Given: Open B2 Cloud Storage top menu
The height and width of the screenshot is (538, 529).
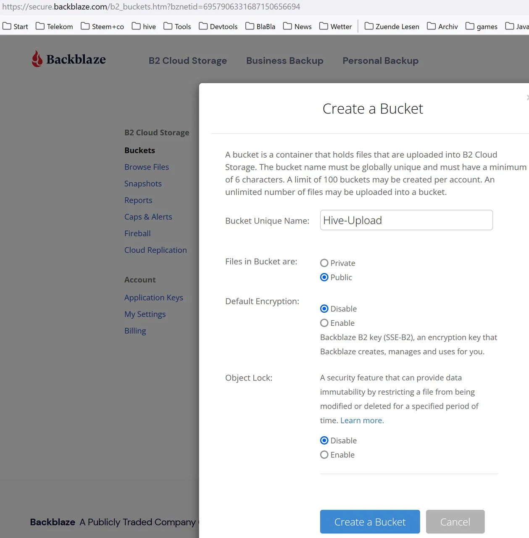Looking at the screenshot, I should (x=188, y=61).
